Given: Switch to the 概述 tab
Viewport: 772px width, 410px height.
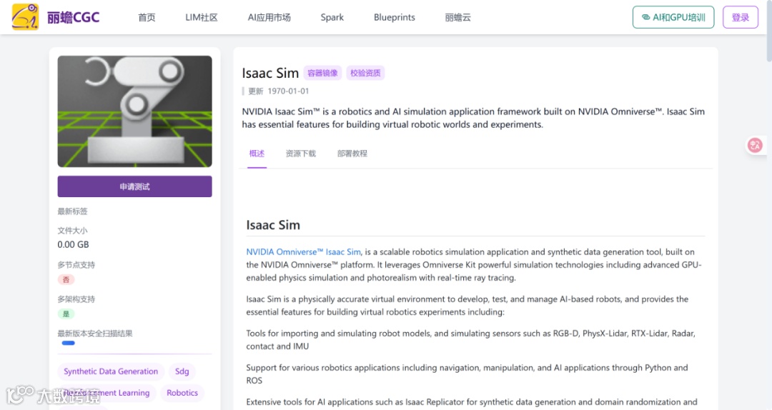Looking at the screenshot, I should 257,154.
